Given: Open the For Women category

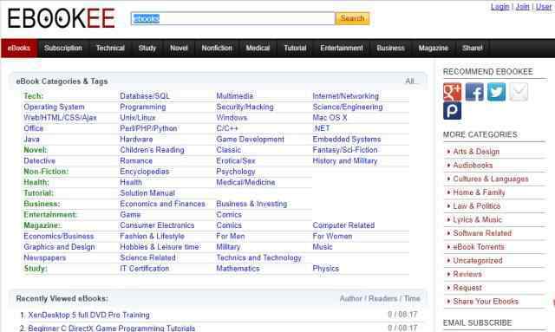Looking at the screenshot, I should tap(332, 237).
